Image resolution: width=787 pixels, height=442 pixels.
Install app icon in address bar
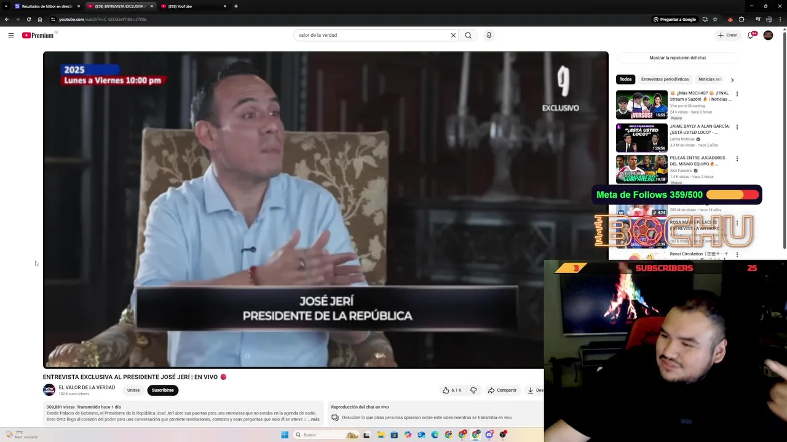click(x=705, y=19)
